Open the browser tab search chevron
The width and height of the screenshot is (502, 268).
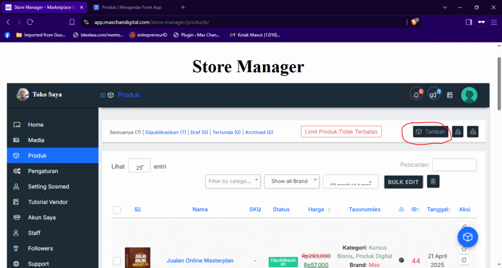(445, 7)
